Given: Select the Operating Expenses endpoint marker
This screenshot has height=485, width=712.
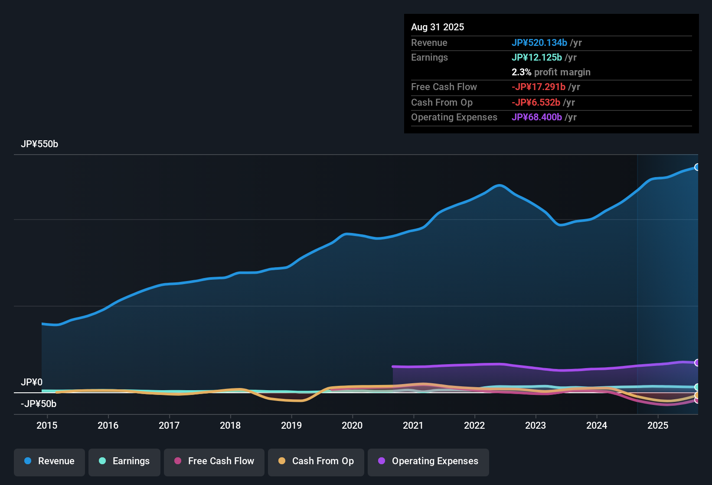Looking at the screenshot, I should pos(698,362).
